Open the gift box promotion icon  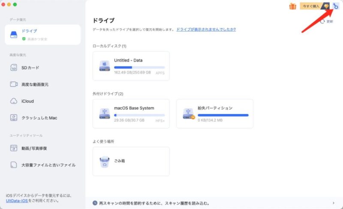pyautogui.click(x=292, y=6)
